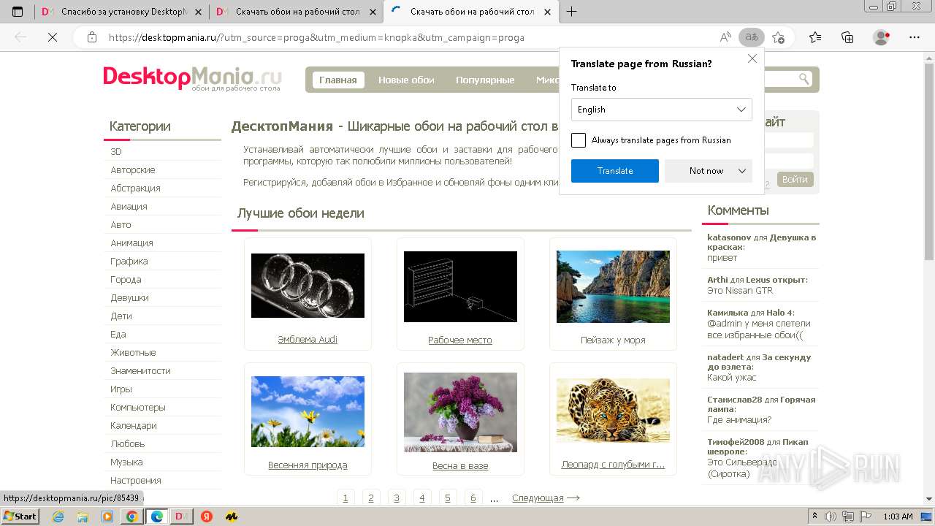The height and width of the screenshot is (526, 935).
Task: Click the Леопард с голубыми г... link
Action: point(613,465)
